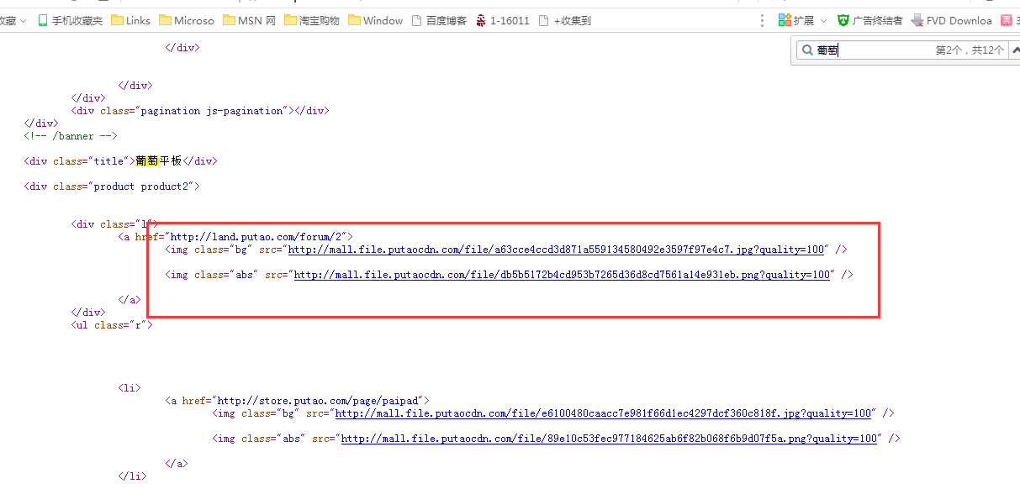
Task: Click the FVD Downloader extension
Action: click(952, 20)
